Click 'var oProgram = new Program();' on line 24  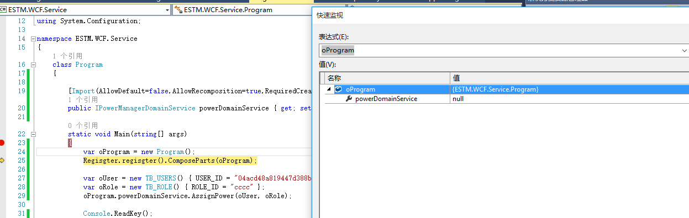coord(139,152)
